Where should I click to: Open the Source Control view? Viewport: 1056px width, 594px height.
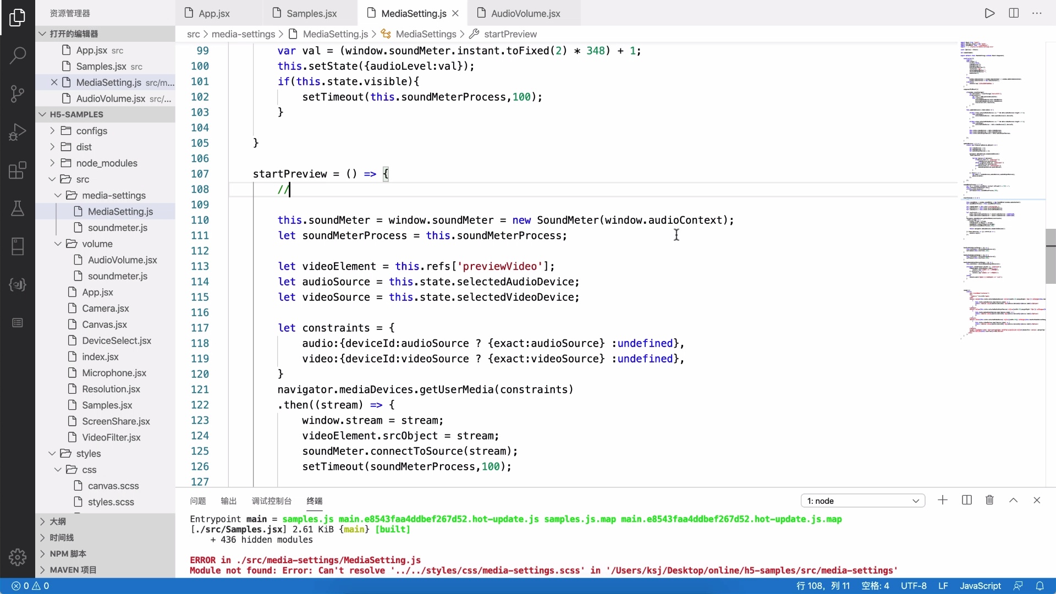[x=18, y=94]
